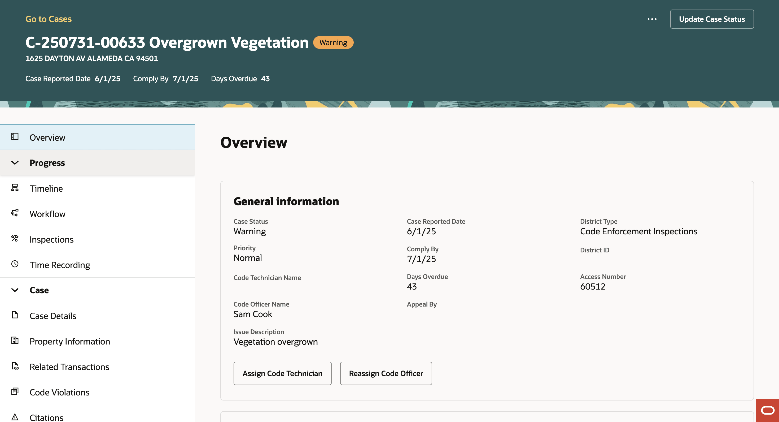Select the Inspections menu item
Image resolution: width=779 pixels, height=422 pixels.
click(x=51, y=239)
